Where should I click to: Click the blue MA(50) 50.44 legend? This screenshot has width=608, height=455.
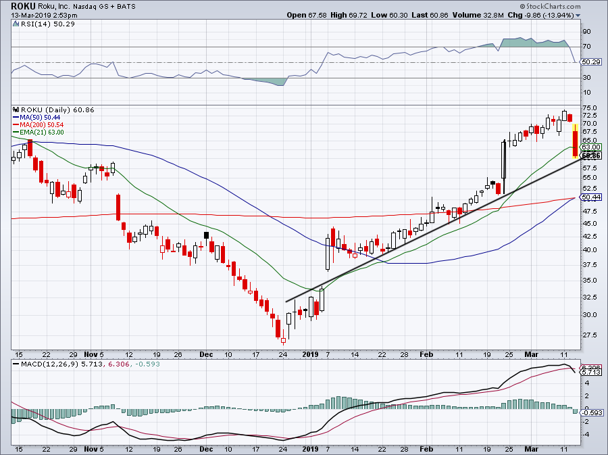point(36,117)
